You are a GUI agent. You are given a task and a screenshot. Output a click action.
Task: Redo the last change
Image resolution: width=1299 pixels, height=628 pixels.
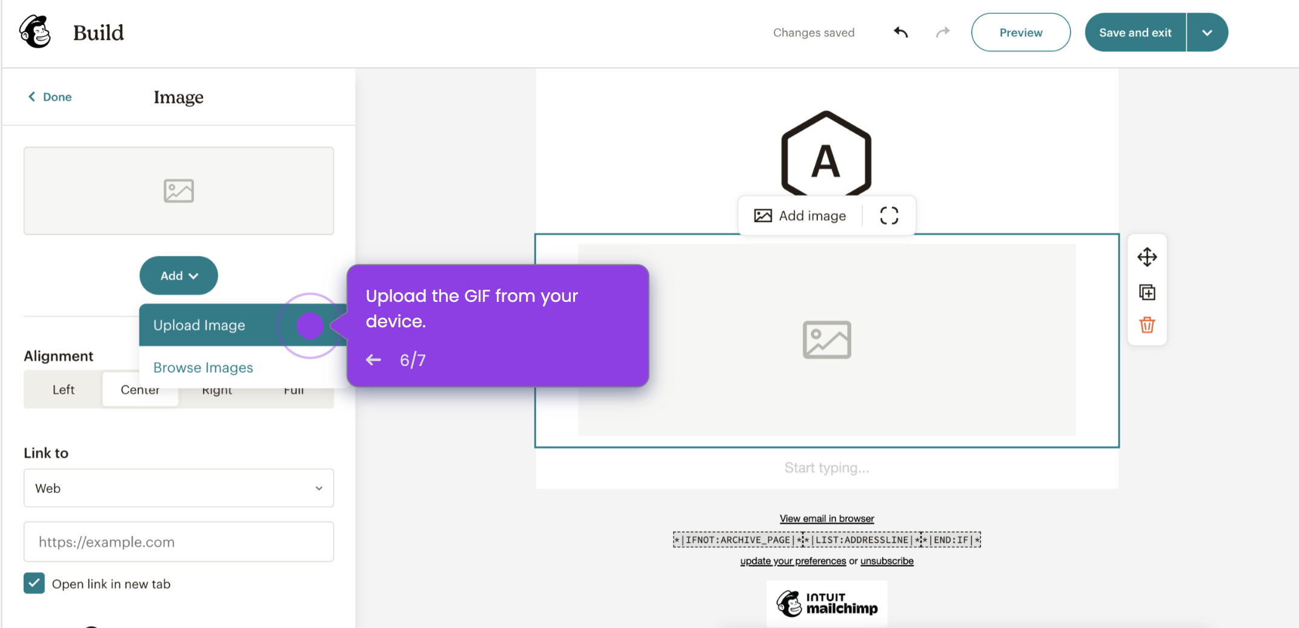[943, 32]
